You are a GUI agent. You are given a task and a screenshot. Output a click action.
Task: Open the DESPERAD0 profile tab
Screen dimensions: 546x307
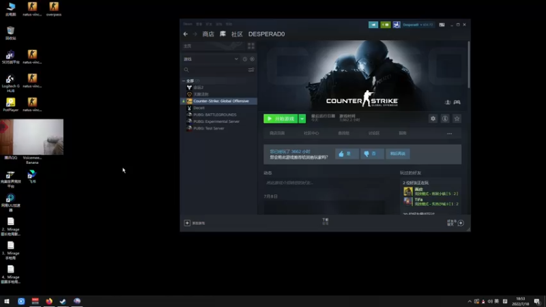point(266,34)
